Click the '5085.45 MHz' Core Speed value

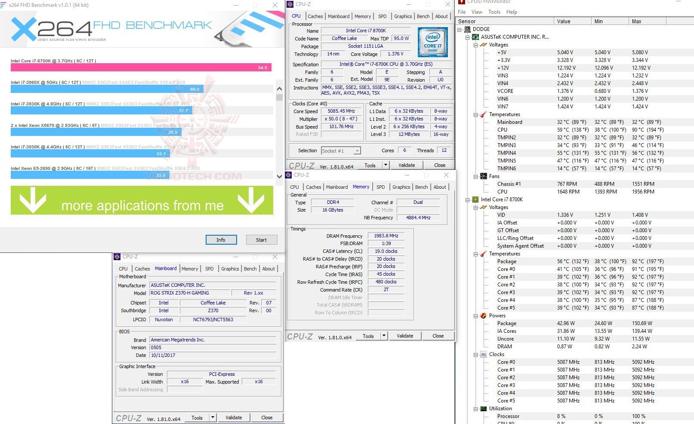(341, 111)
